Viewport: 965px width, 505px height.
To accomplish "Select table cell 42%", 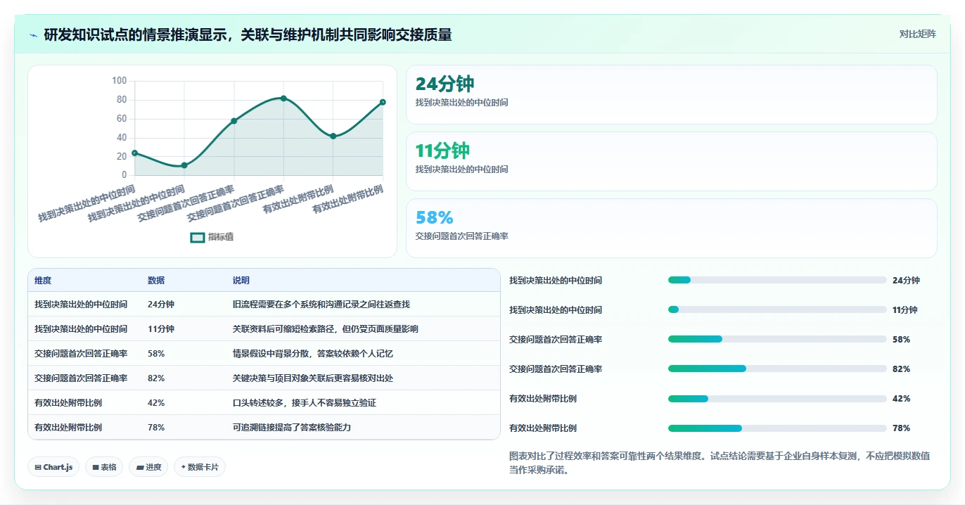I will pos(156,403).
